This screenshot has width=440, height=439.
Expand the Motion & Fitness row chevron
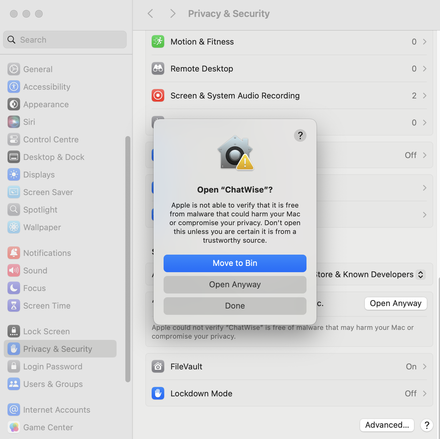(x=424, y=42)
